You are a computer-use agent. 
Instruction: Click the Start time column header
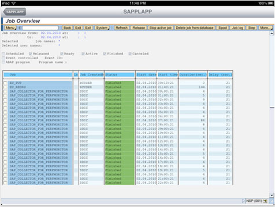click(x=168, y=75)
